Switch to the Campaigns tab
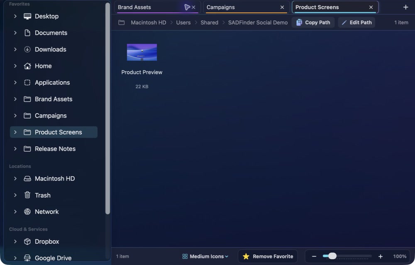This screenshot has height=265, width=415. click(x=246, y=7)
